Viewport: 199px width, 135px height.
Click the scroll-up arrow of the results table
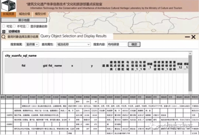(x=190, y=54)
